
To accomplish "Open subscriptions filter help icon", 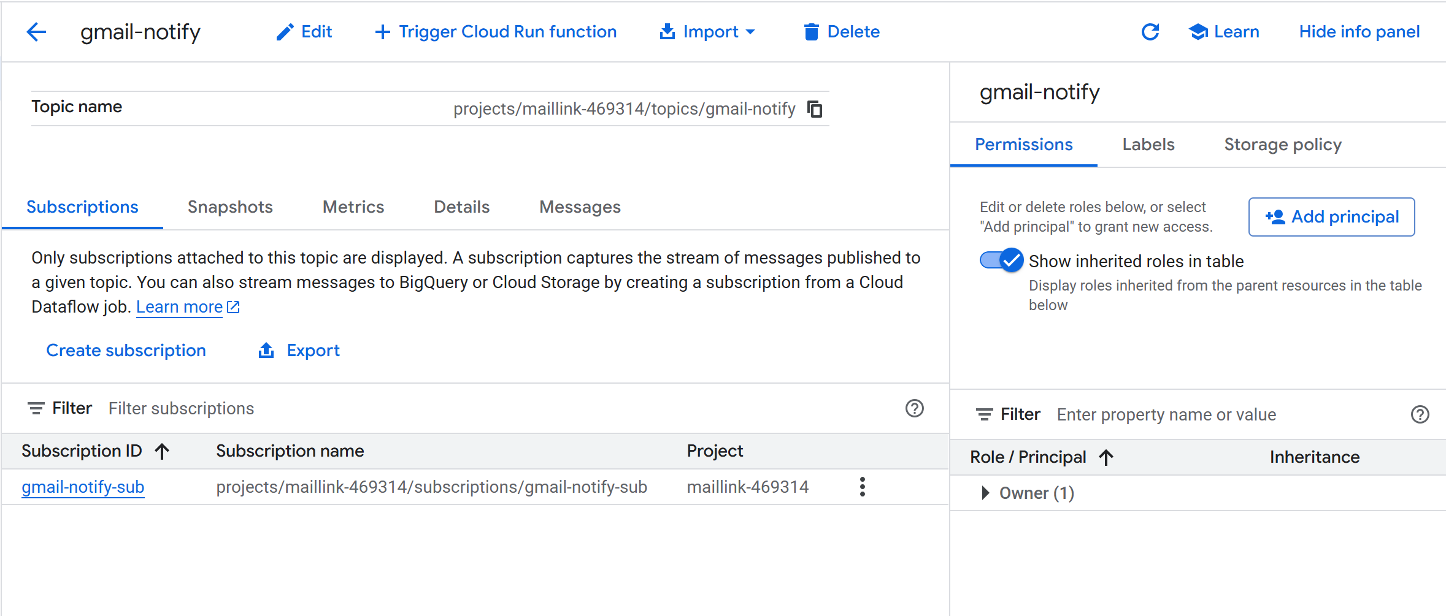I will tap(914, 408).
